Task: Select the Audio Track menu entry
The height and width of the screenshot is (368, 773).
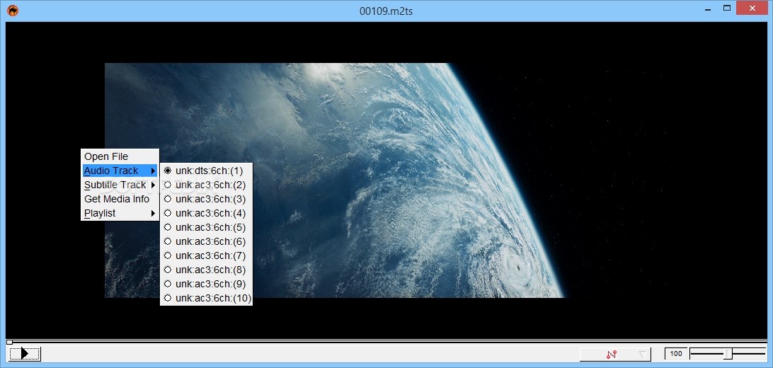Action: pos(120,171)
